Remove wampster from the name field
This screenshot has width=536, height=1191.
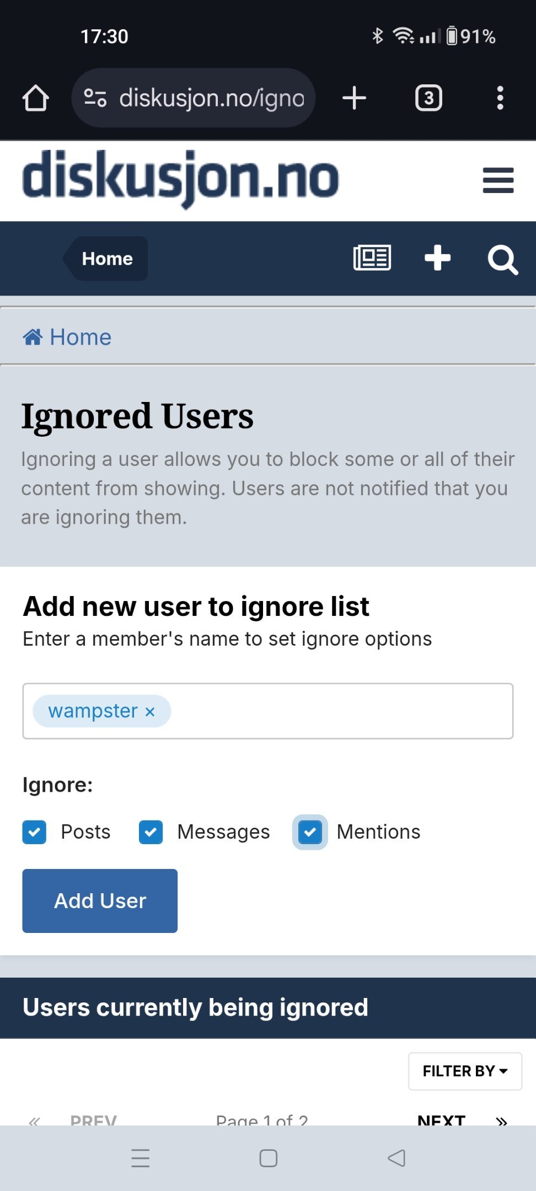pos(150,712)
